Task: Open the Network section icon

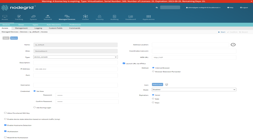Action: 48,17
